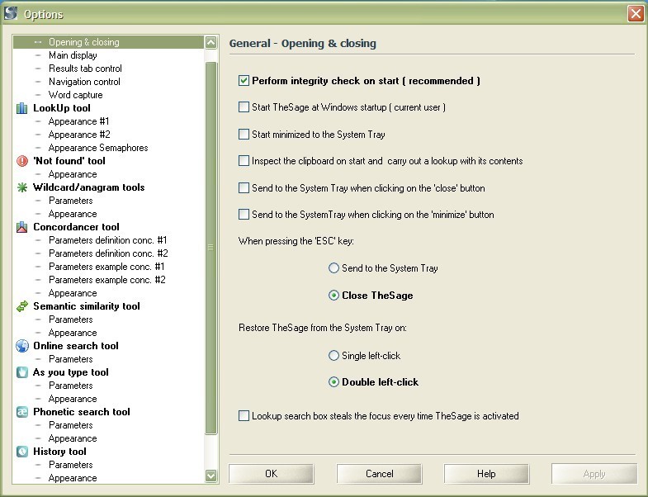Select Concordancer tool category label

76,227
